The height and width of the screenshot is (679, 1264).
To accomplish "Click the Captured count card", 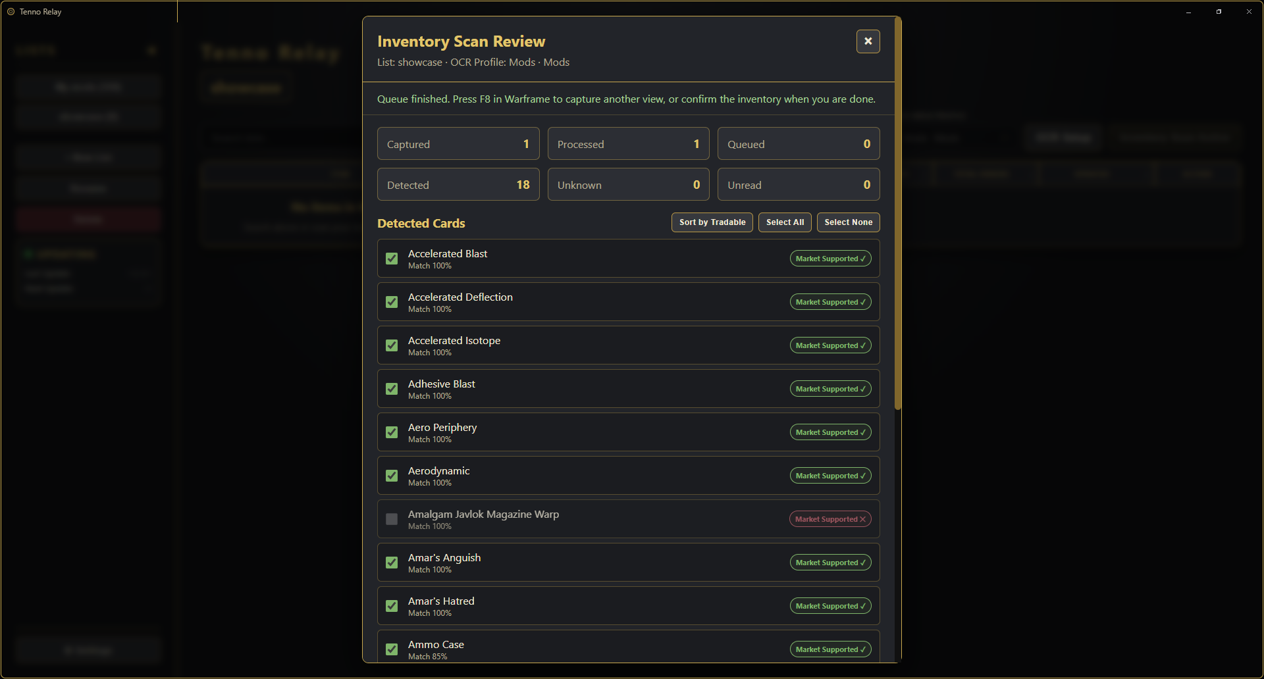I will [x=458, y=143].
